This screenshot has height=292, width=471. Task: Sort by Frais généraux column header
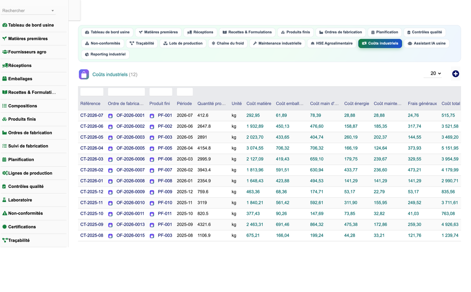pyautogui.click(x=422, y=104)
